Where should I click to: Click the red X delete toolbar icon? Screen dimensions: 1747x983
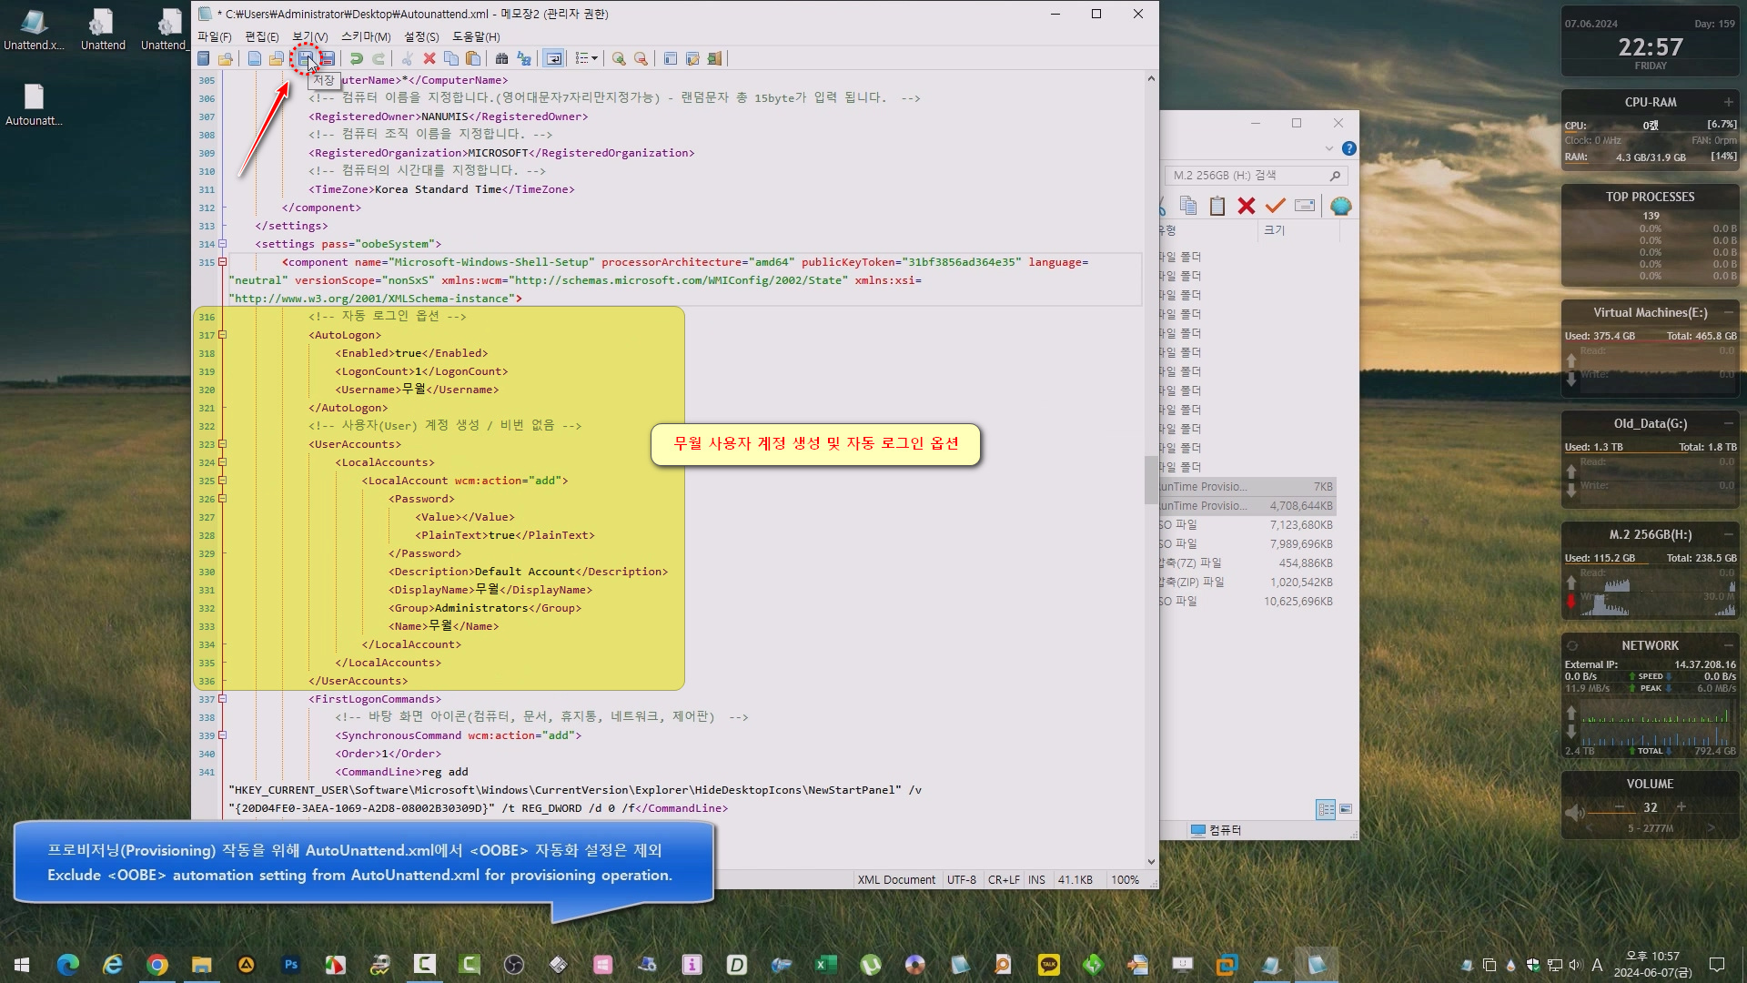[429, 59]
